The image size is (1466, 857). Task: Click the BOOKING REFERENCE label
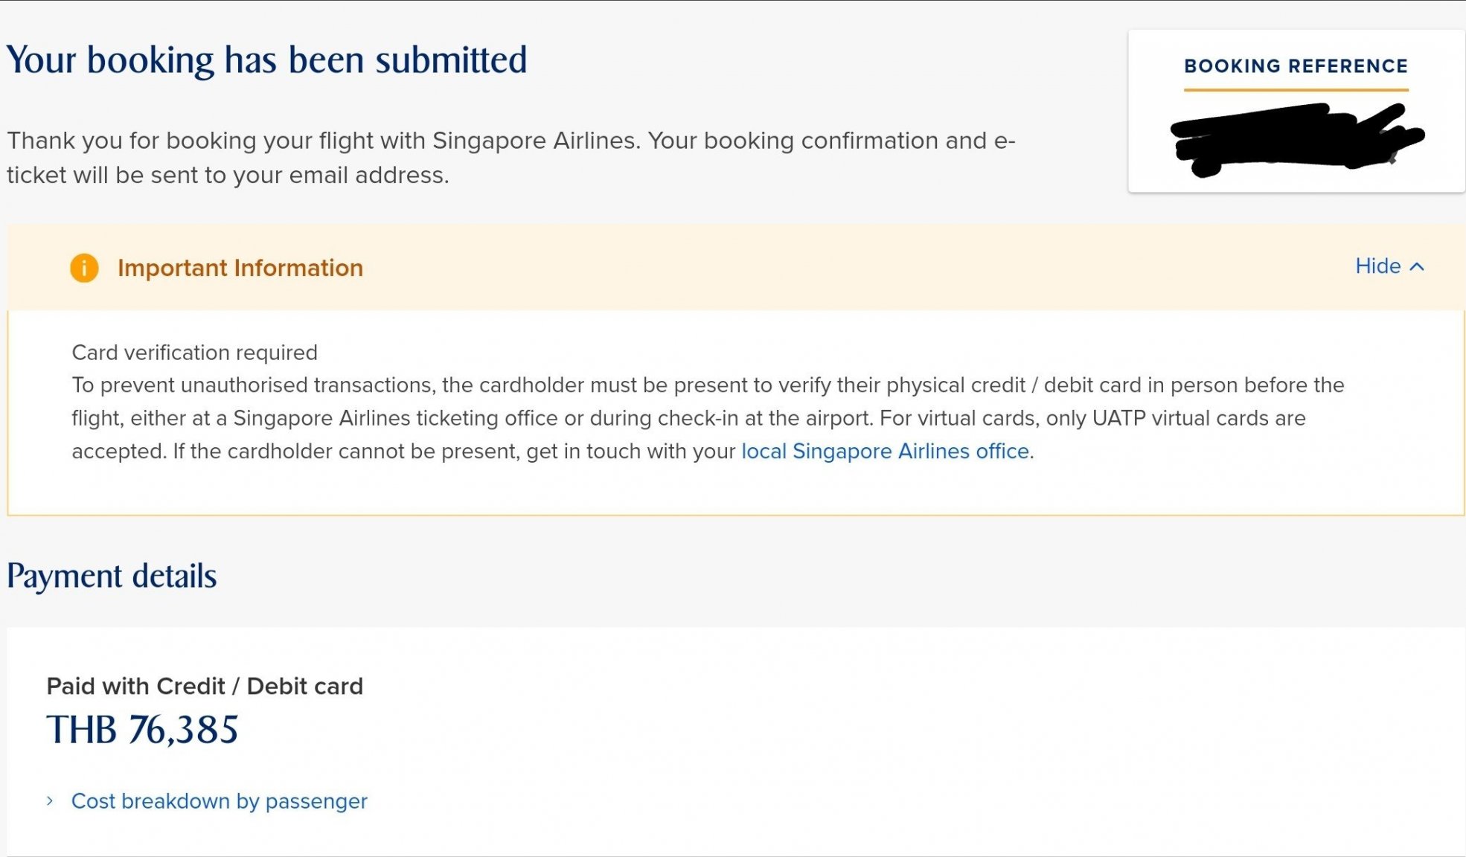1296,66
